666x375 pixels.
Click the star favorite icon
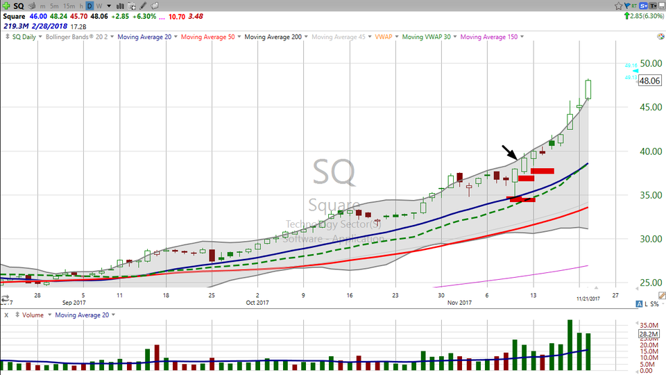(x=618, y=6)
